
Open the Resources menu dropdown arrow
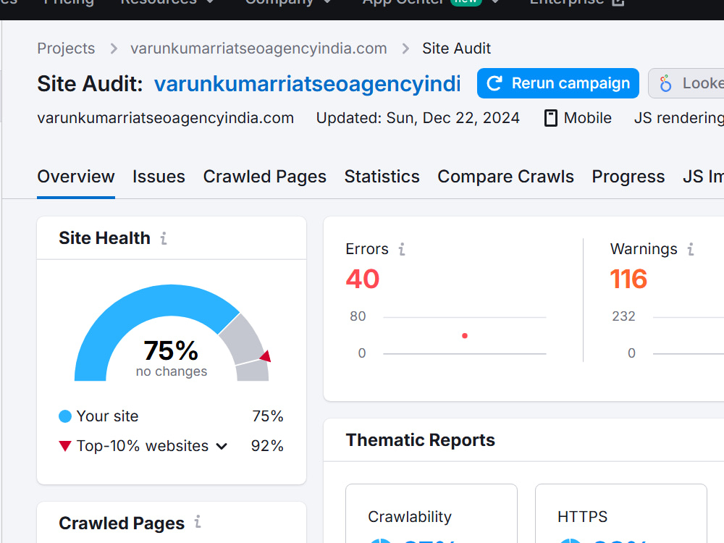click(210, 2)
